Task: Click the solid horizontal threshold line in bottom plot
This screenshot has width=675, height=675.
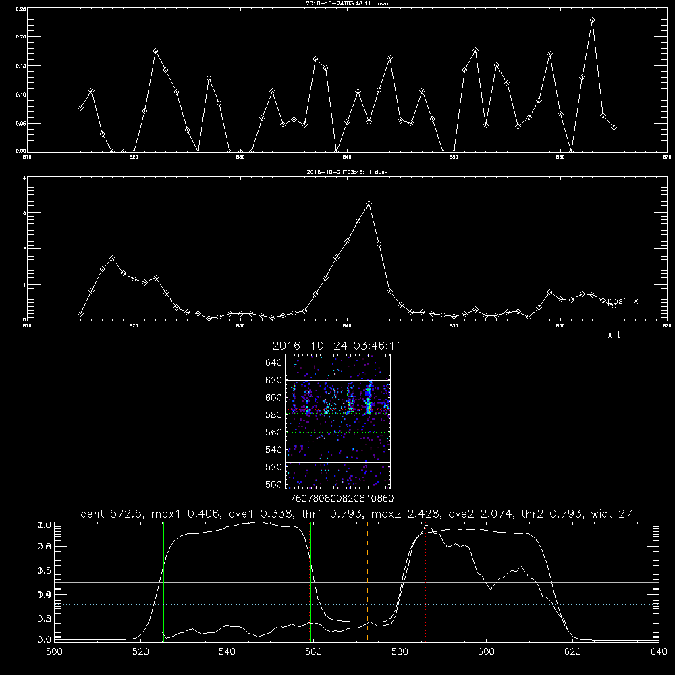Action: (356, 582)
